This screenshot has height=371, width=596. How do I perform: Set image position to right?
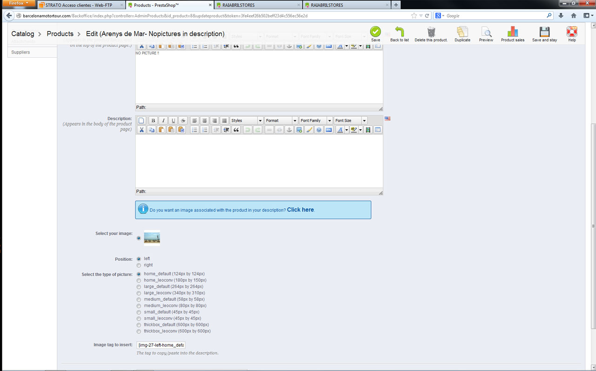tap(139, 265)
